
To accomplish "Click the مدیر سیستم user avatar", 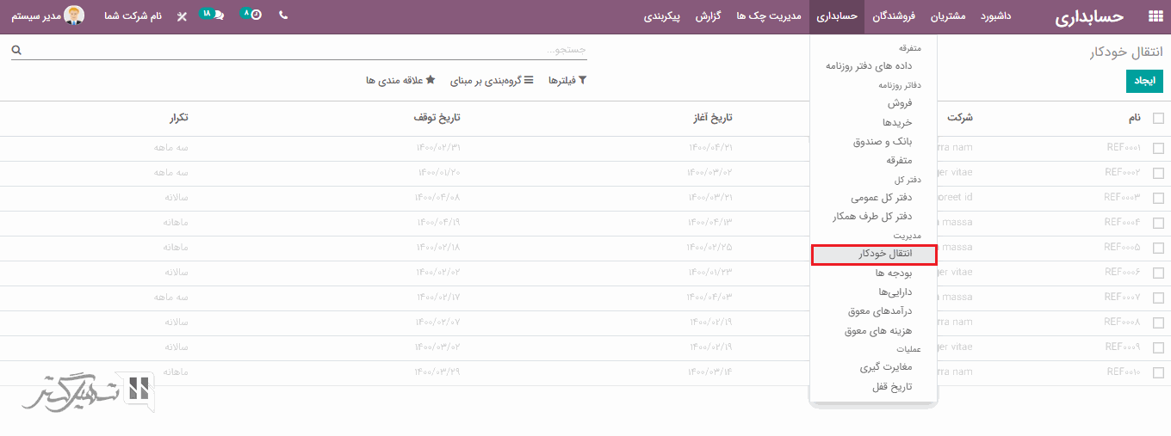I will point(74,15).
